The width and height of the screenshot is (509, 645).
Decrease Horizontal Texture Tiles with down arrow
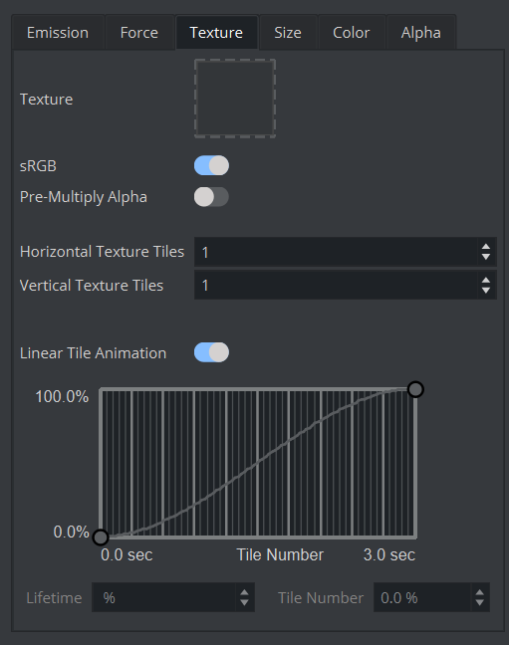coord(486,257)
